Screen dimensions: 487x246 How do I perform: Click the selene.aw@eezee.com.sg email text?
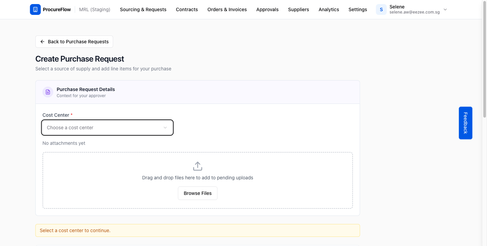tap(415, 12)
